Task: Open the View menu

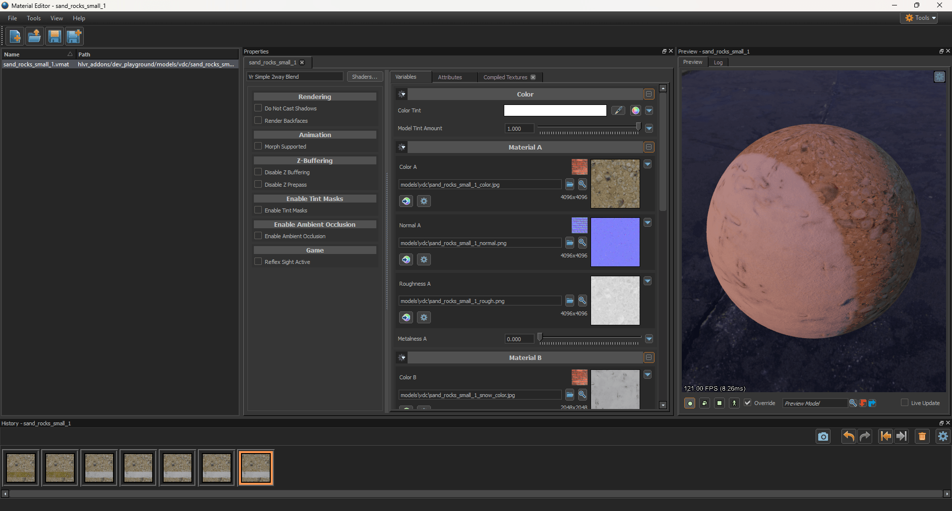Action: [x=57, y=18]
